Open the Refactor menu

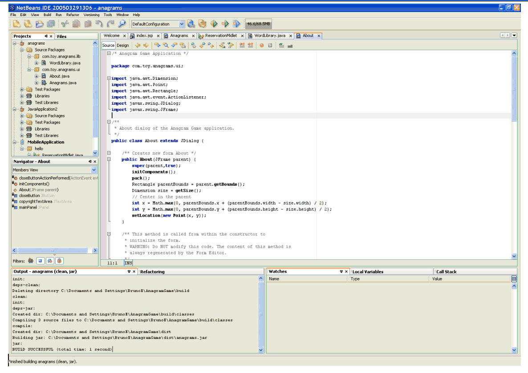click(x=73, y=15)
